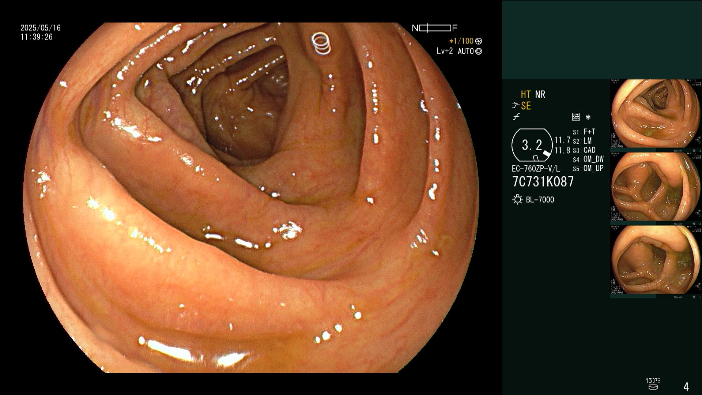The height and width of the screenshot is (395, 702).
Task: Click the 'NR' noise reduction label
Action: pyautogui.click(x=540, y=95)
